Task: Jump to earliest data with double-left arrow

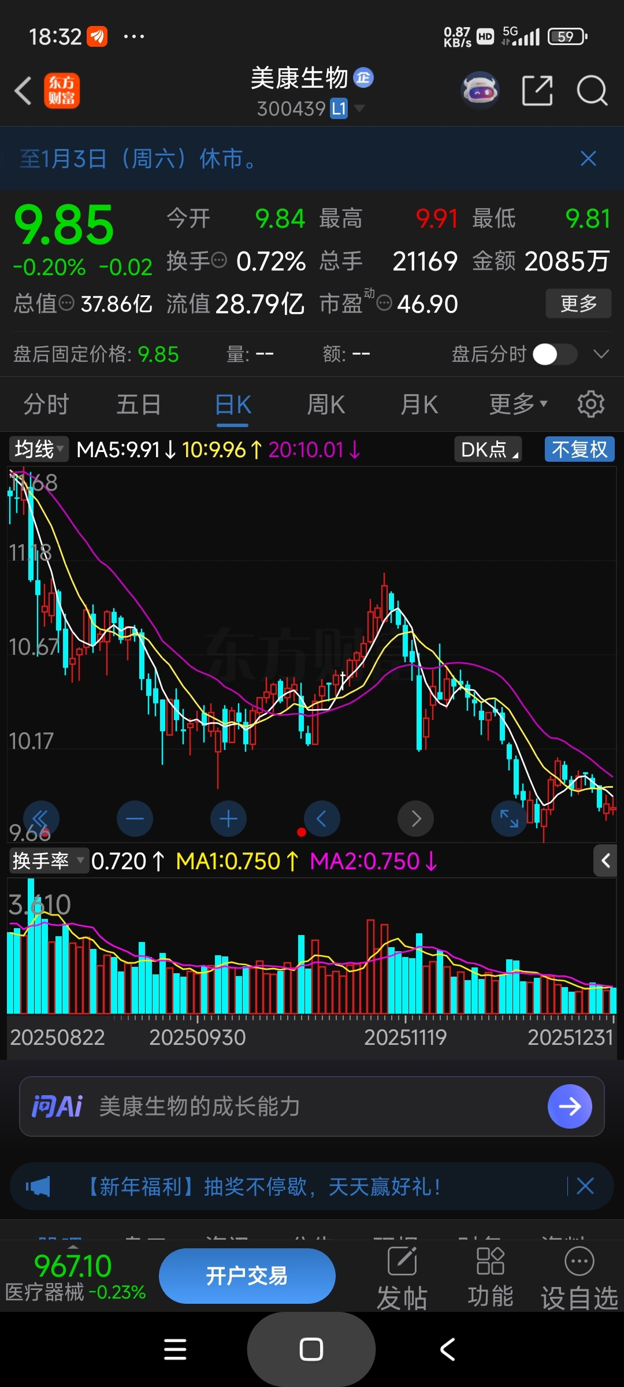Action: pos(41,818)
